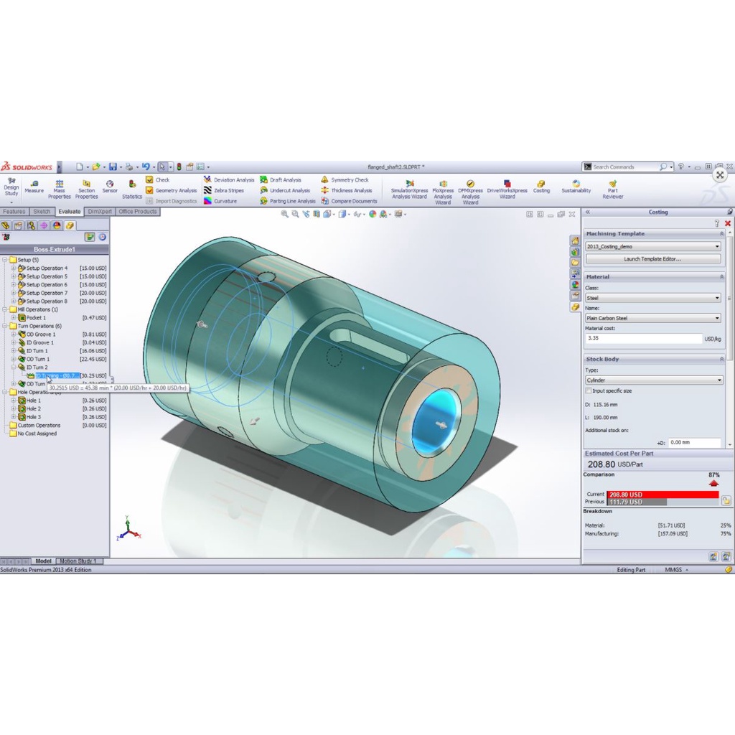Open Mass Properties

coord(60,187)
